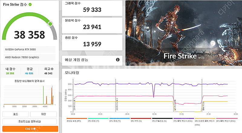Click the info icon next to 최고
Viewport: 242px width, 133px height.
tap(52, 69)
